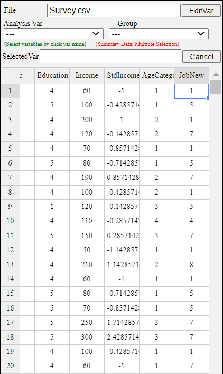Click the JobNew cell with value 8
This screenshot has width=223, height=374.
click(191, 264)
